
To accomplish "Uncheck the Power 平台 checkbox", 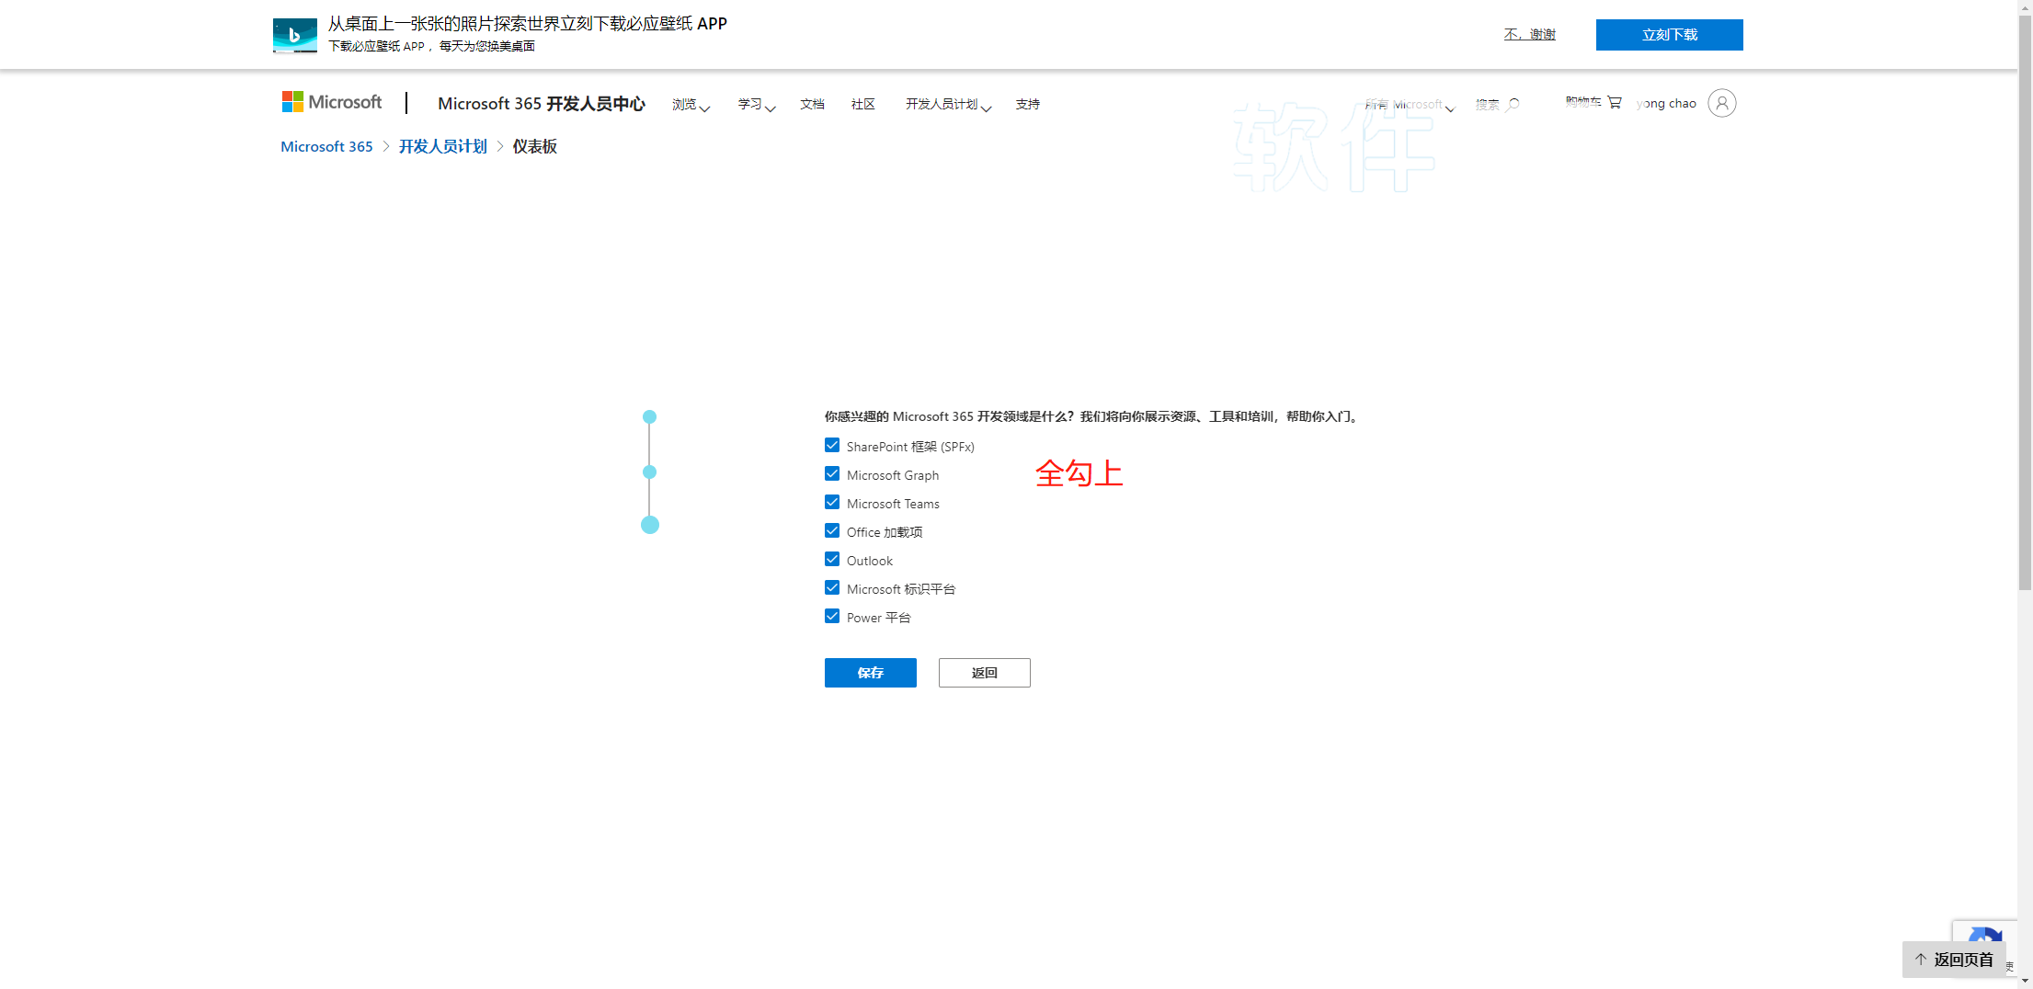I will [832, 617].
